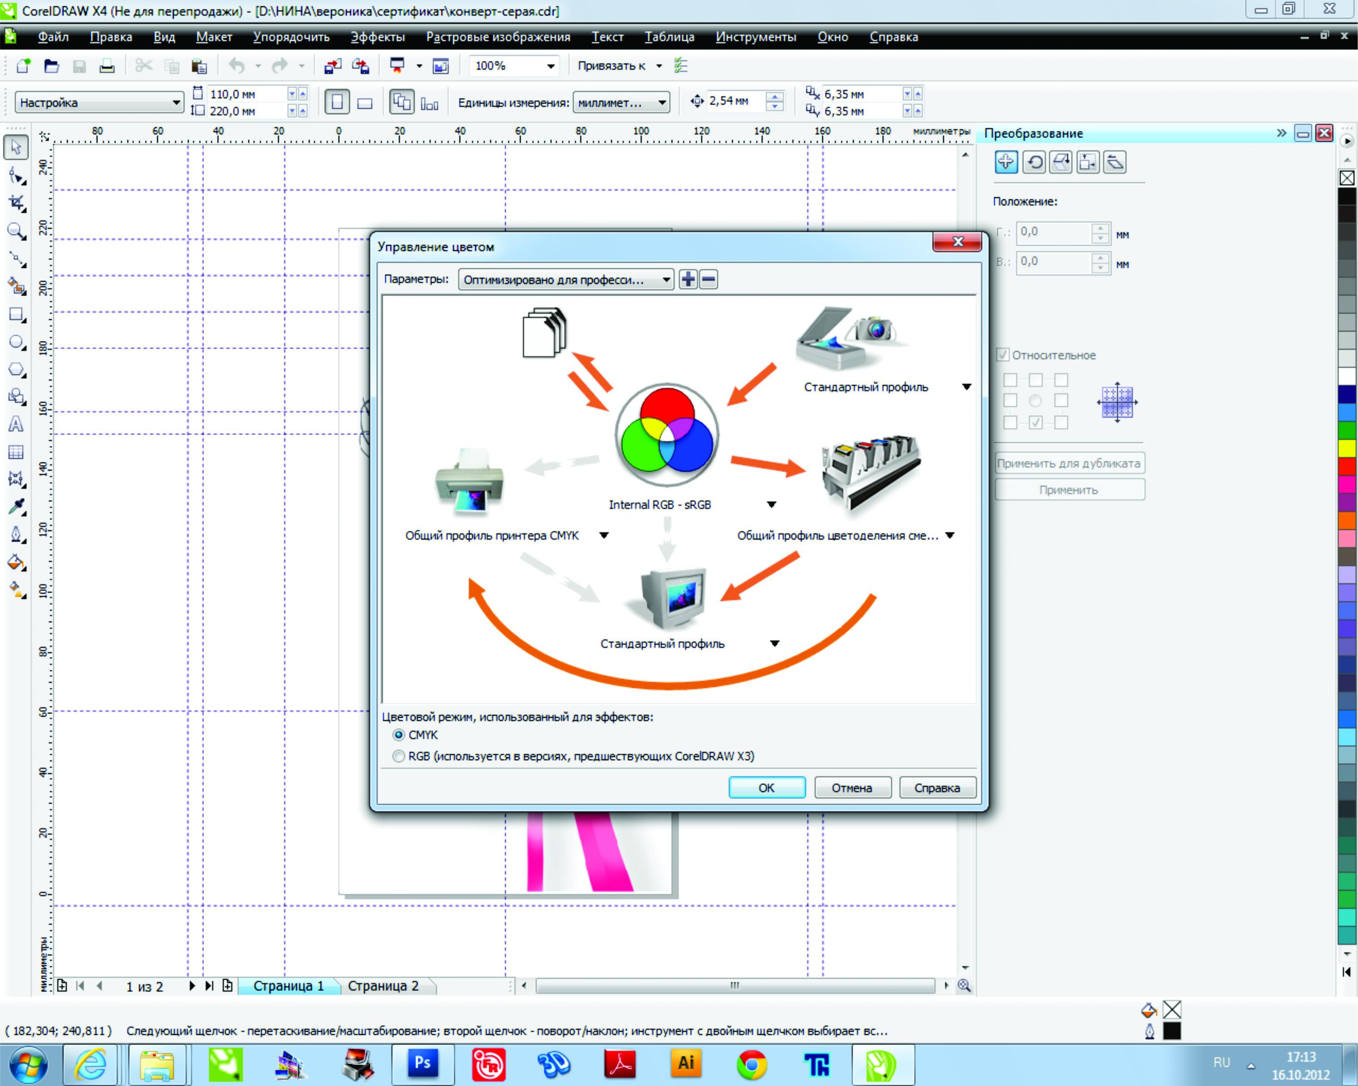Image resolution: width=1358 pixels, height=1086 pixels.
Task: Open Photoshop from the taskbar
Action: pos(422,1064)
